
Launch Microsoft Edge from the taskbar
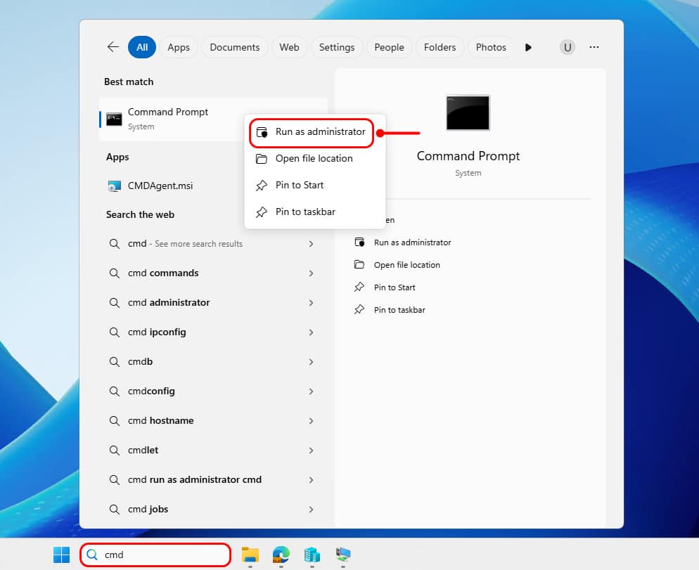(x=281, y=555)
